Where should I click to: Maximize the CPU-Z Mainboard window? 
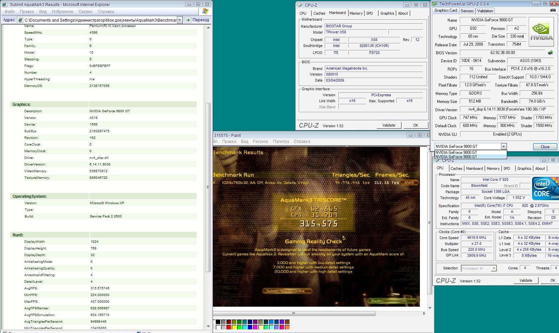[416, 5]
